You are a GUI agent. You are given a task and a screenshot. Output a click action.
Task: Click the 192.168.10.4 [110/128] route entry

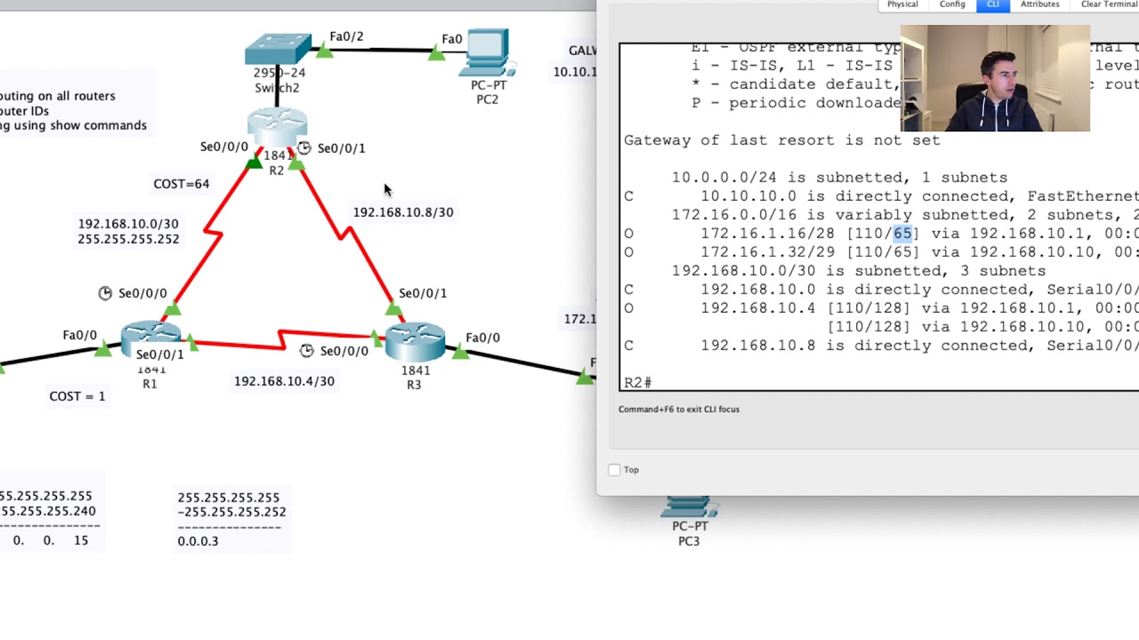point(881,308)
